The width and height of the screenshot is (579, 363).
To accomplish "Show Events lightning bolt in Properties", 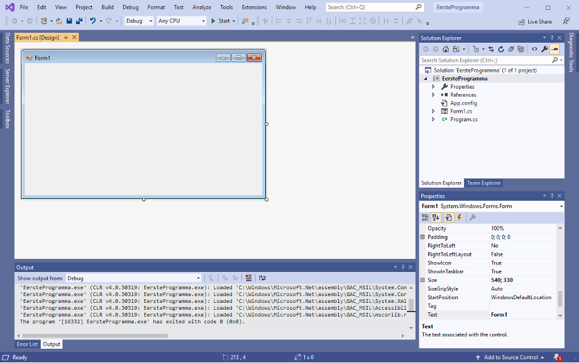I will click(x=460, y=217).
